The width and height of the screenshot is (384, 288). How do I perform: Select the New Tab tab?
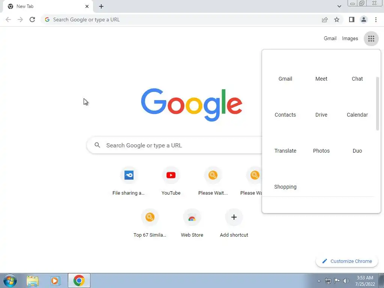(48, 7)
